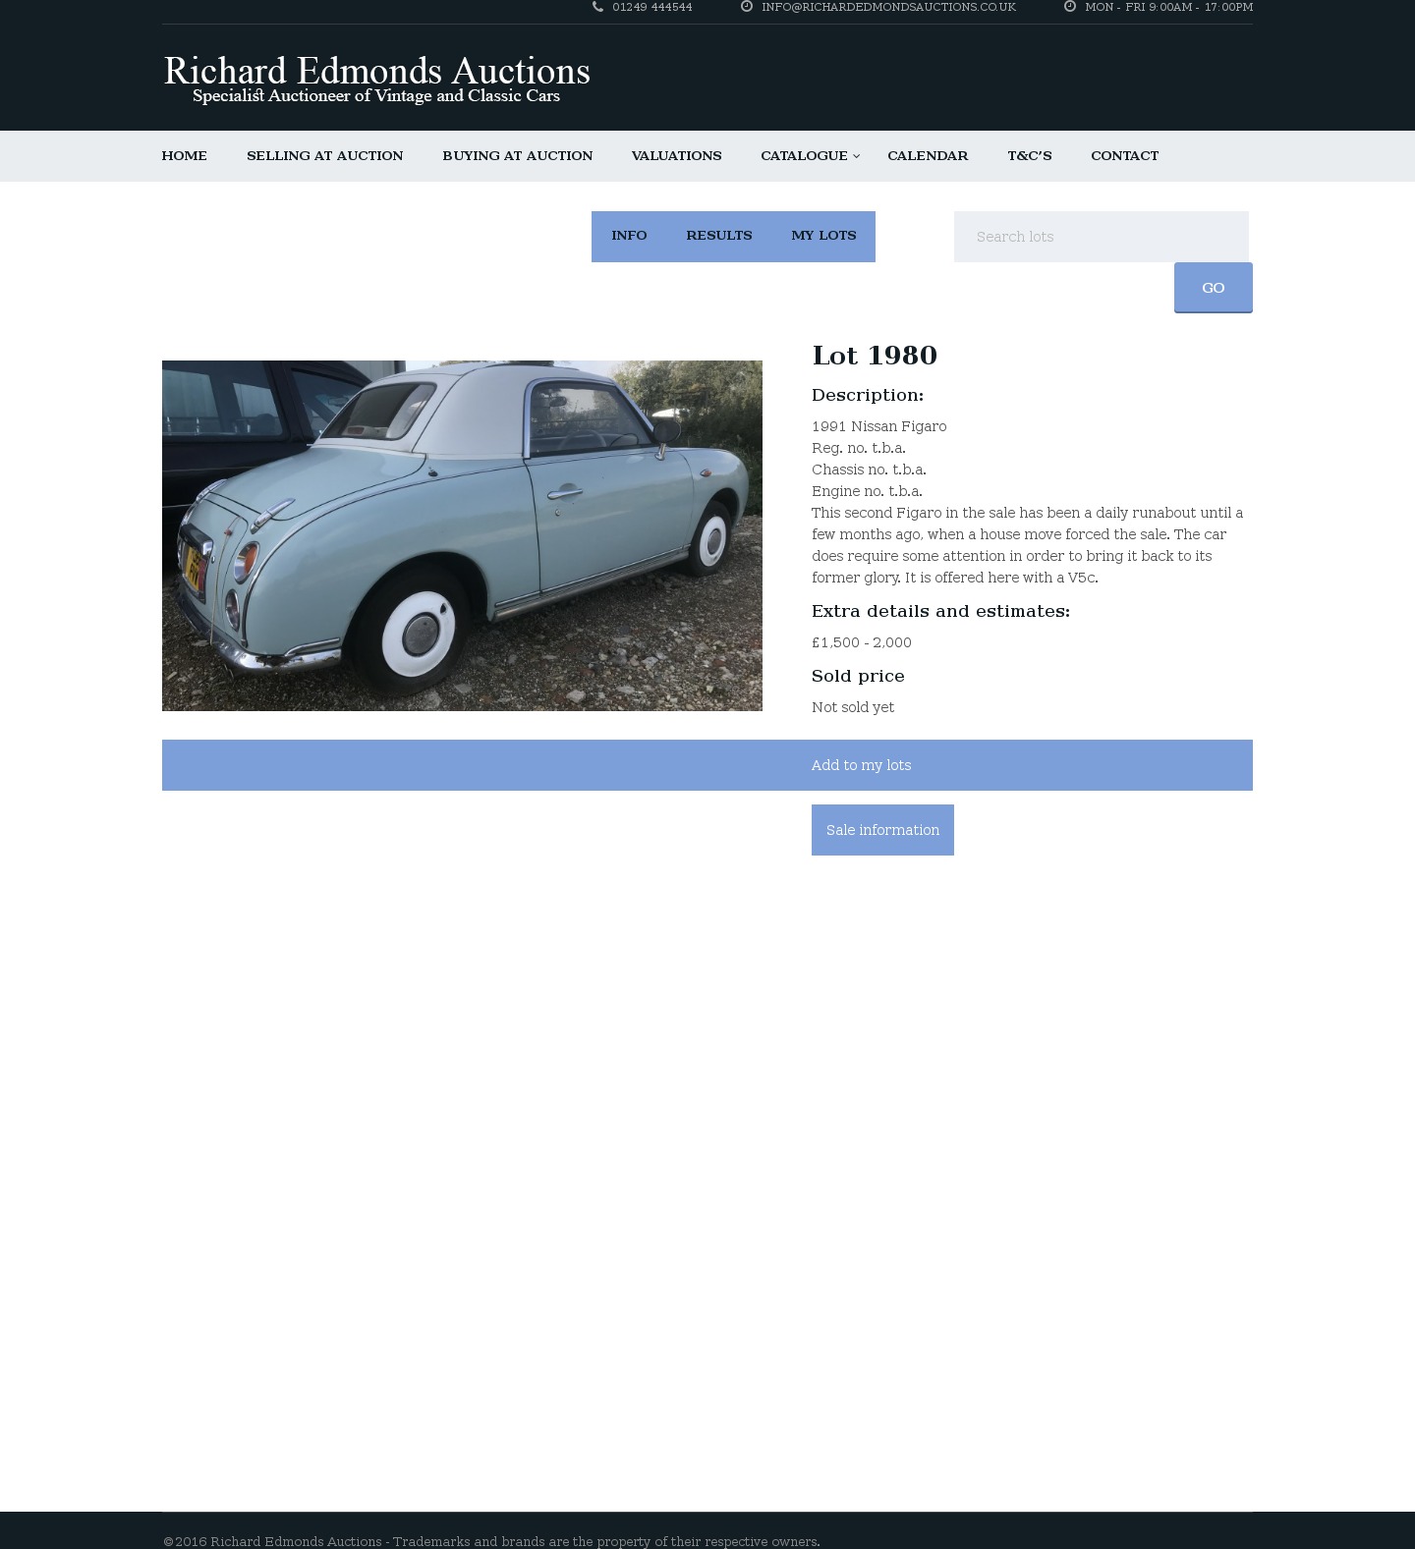Click the 'Description:' heading

click(x=868, y=395)
